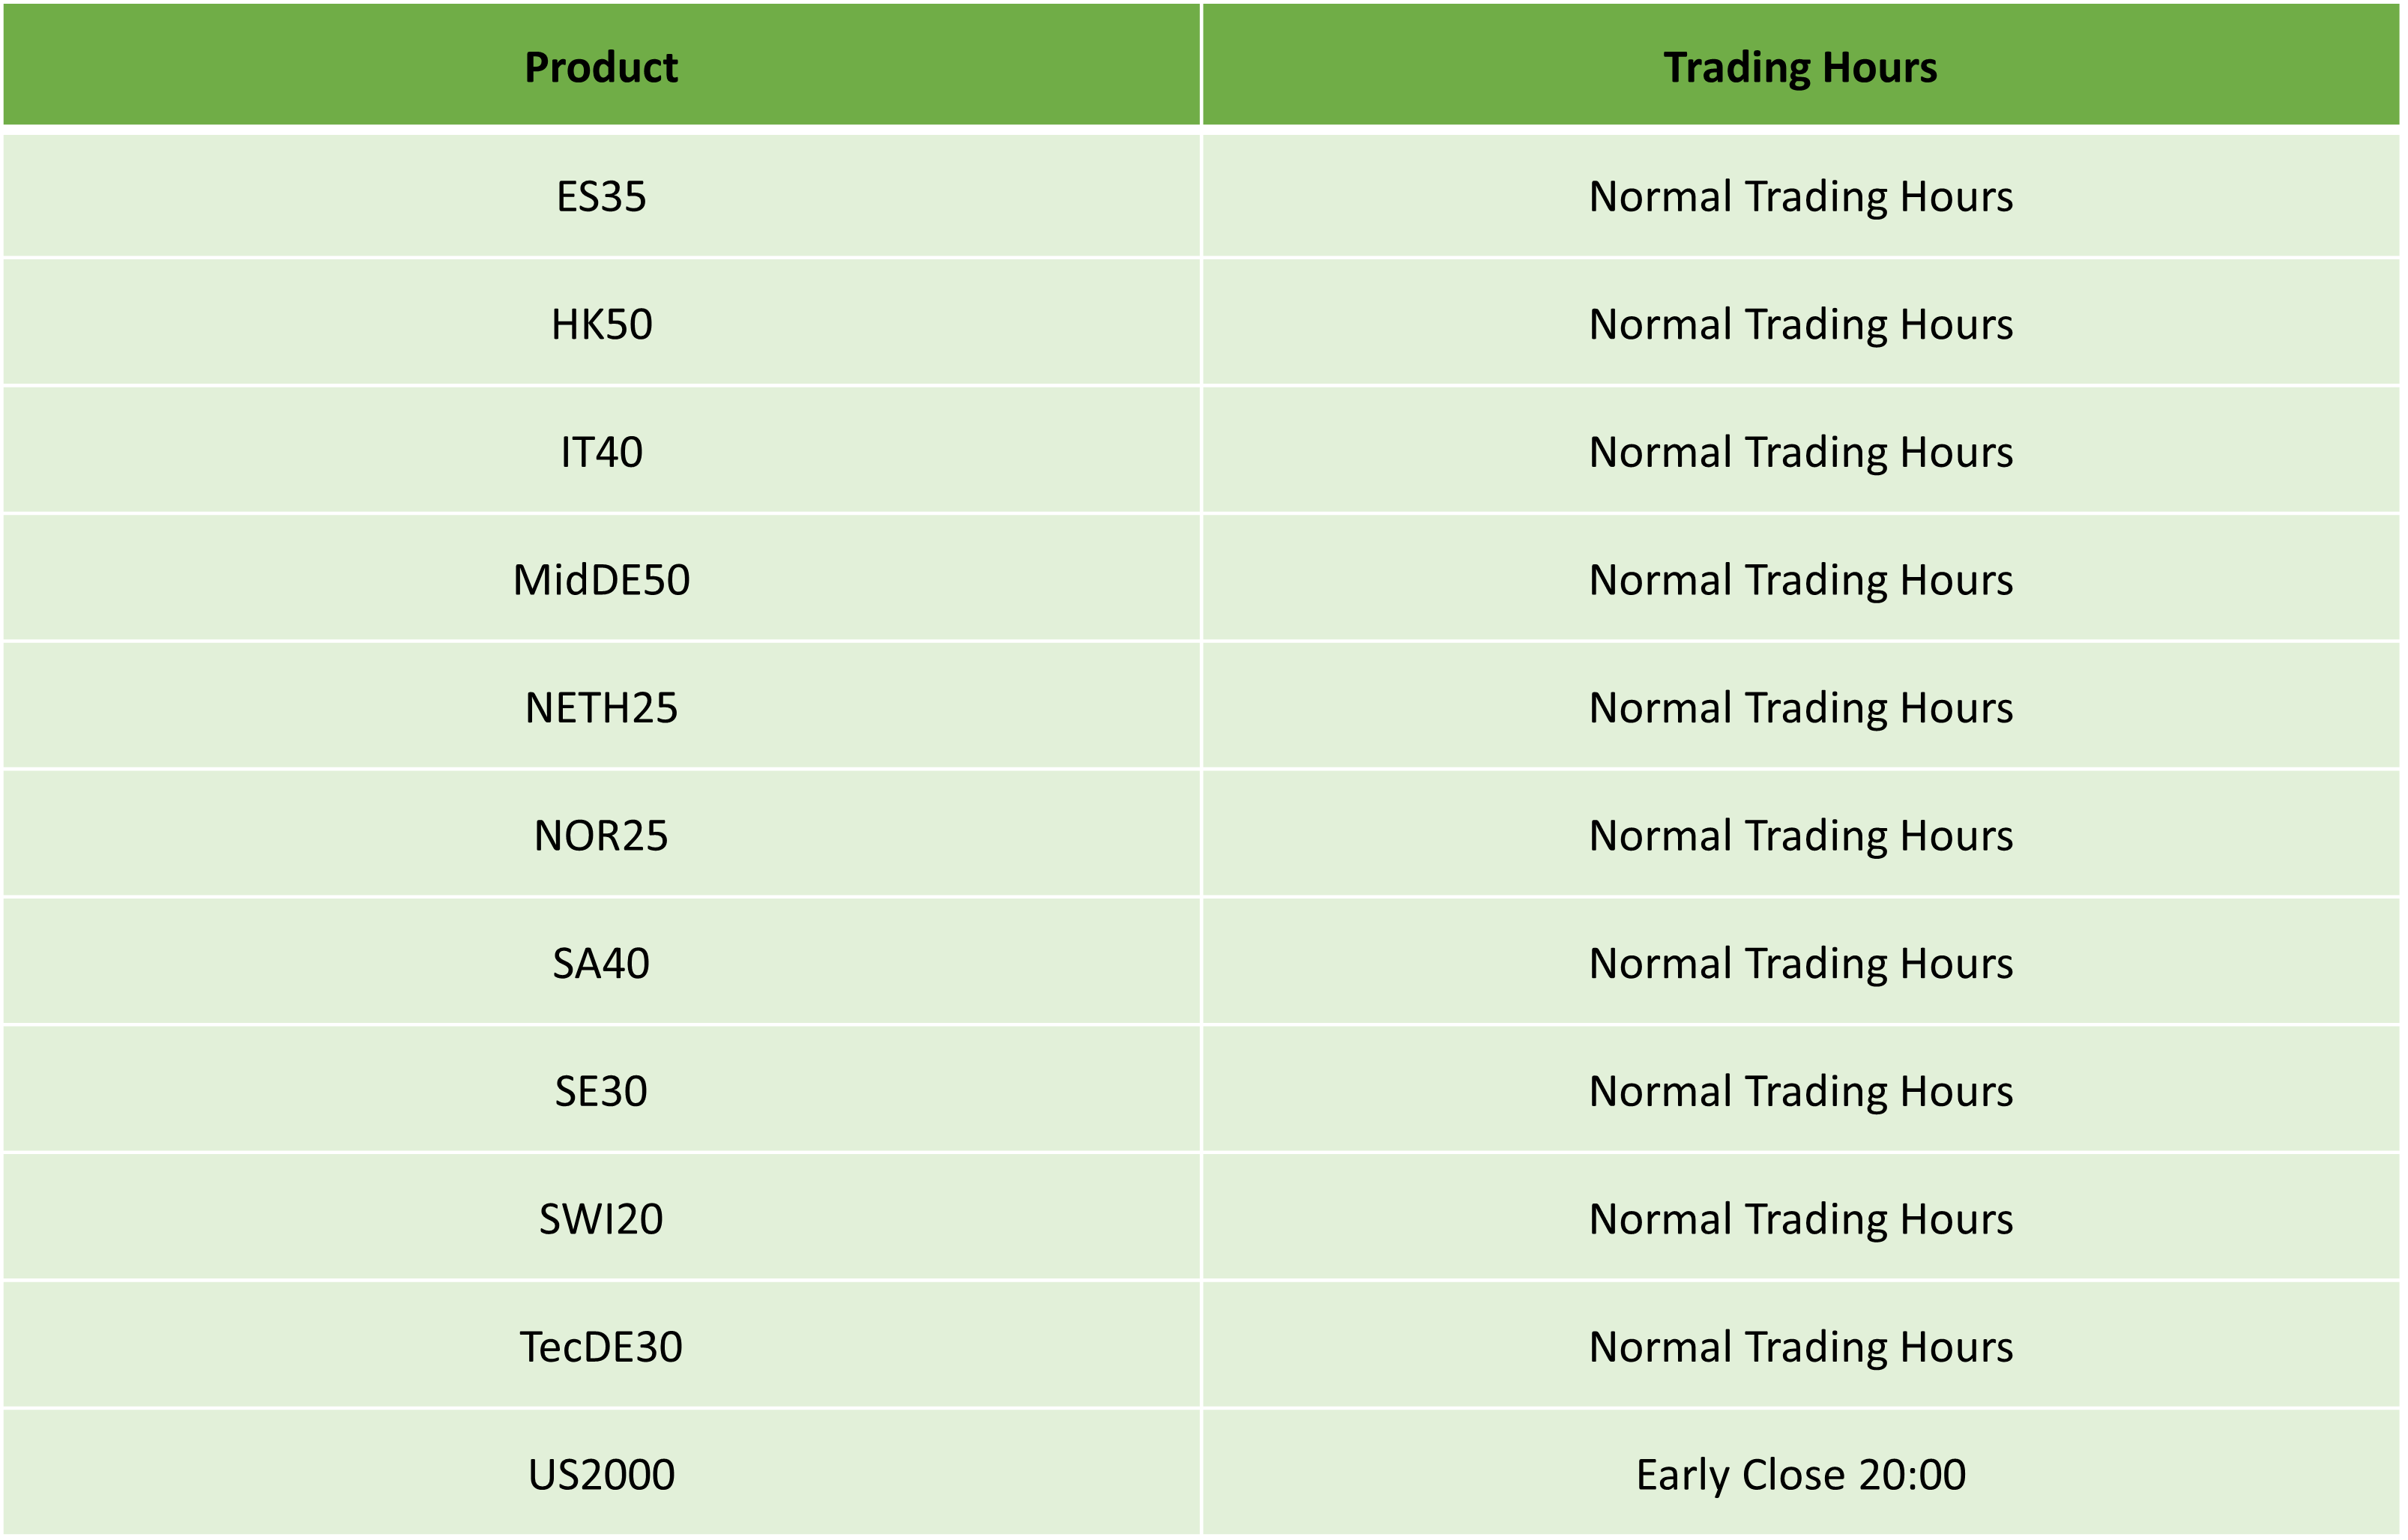The width and height of the screenshot is (2408, 1540).
Task: Click trading hours for ES35 row
Action: (1800, 196)
